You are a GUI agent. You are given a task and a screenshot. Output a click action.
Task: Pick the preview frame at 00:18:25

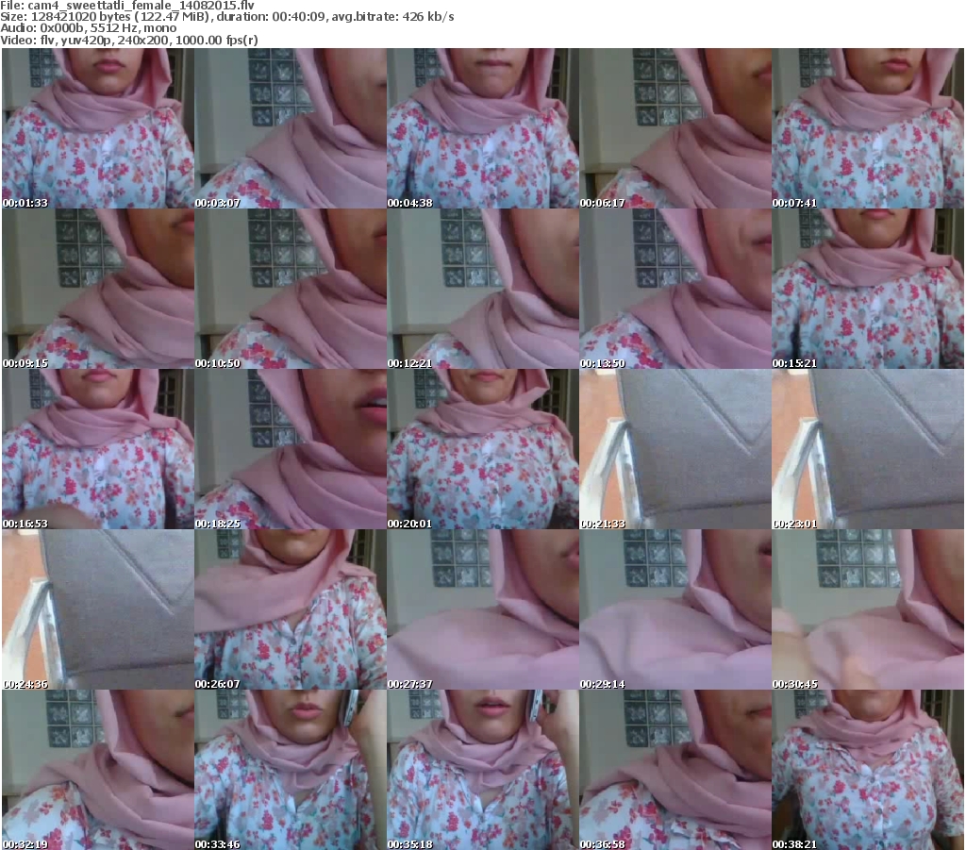click(x=291, y=449)
